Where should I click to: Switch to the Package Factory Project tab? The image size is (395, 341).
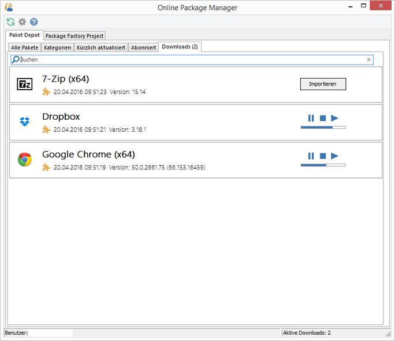(74, 36)
